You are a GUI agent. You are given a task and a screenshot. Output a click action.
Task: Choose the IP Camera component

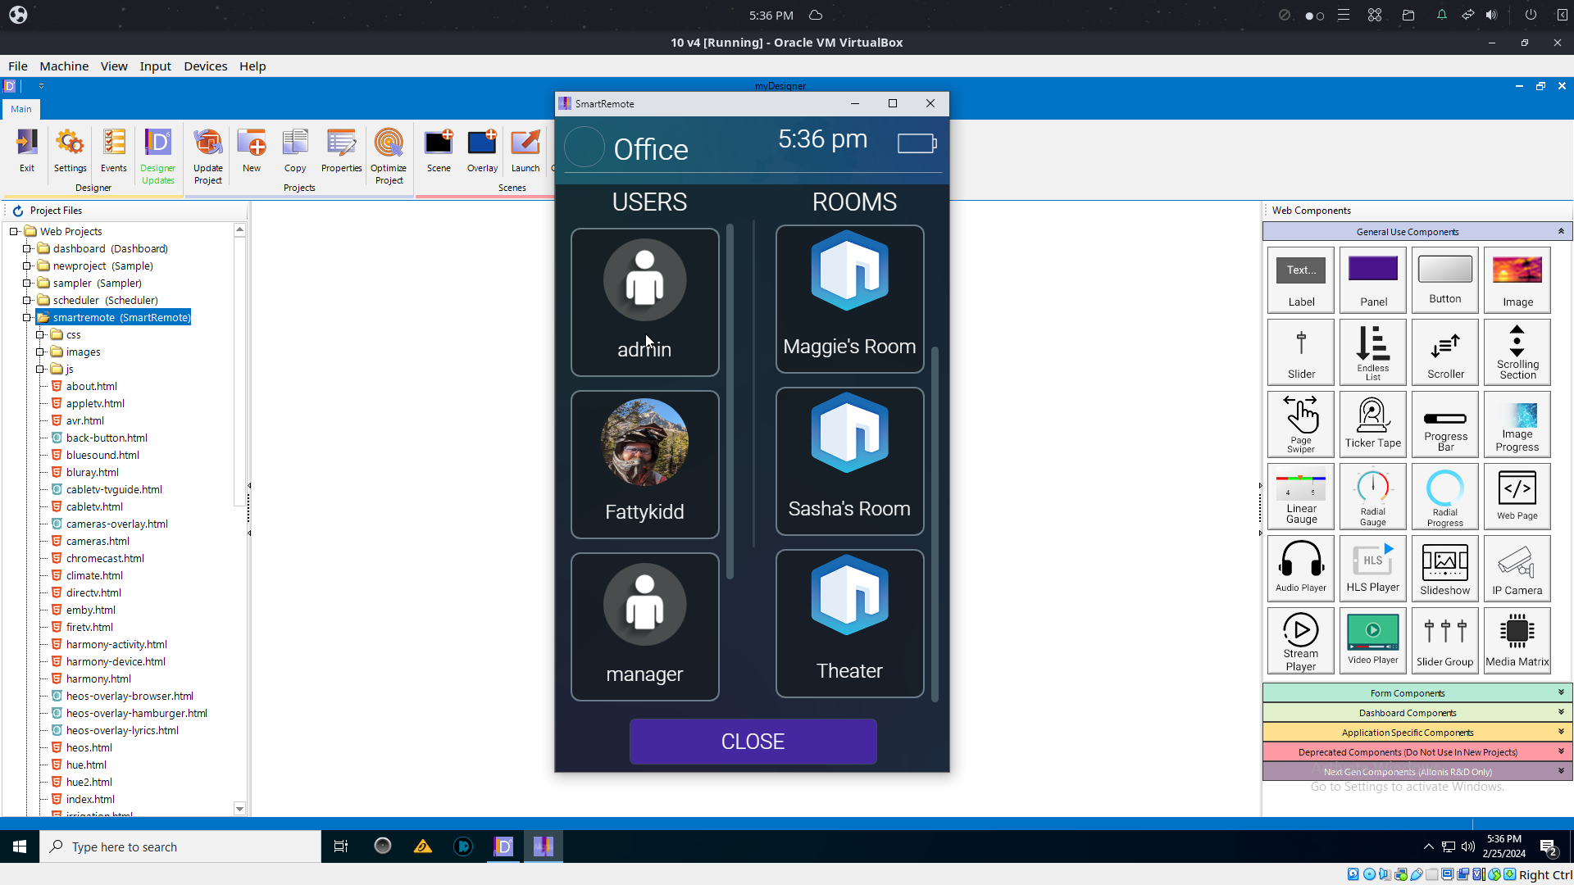[x=1517, y=569]
